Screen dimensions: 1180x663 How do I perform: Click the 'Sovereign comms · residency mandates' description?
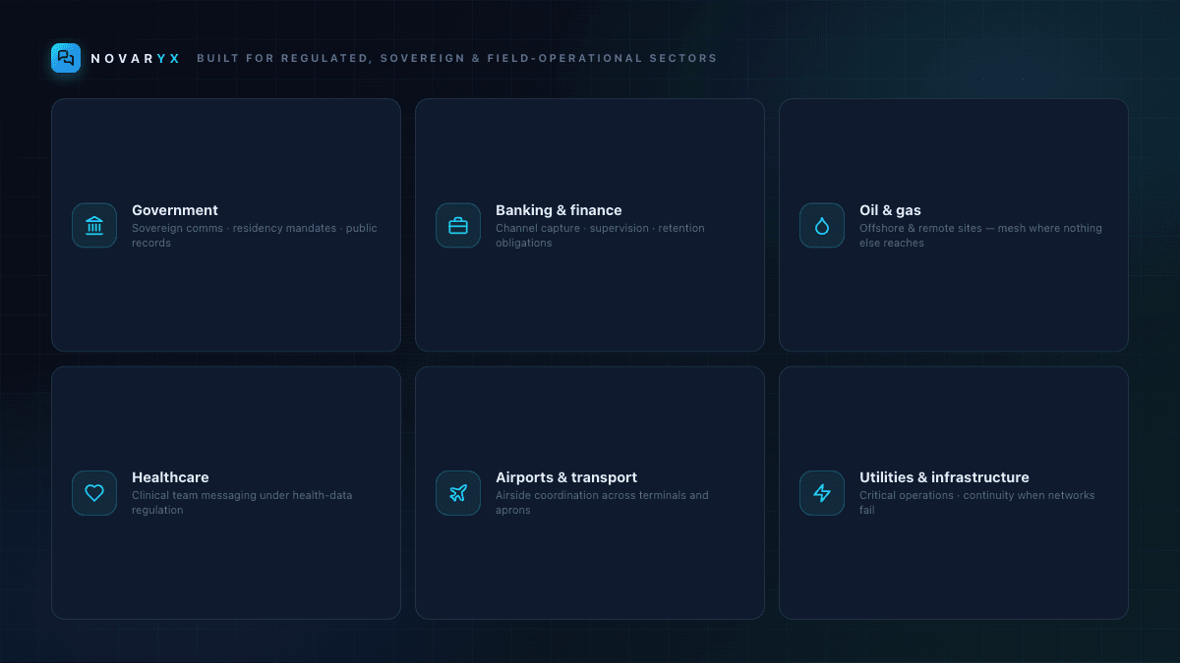255,236
